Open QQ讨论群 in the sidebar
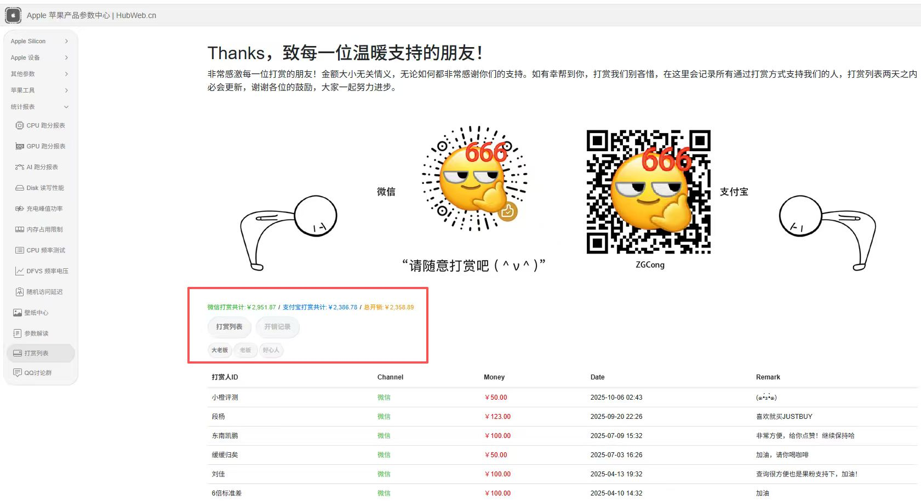This screenshot has height=501, width=921. coord(38,373)
